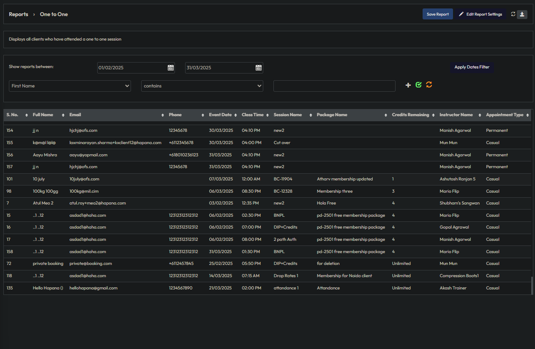Click the white refresh icon beside download

coord(513,14)
